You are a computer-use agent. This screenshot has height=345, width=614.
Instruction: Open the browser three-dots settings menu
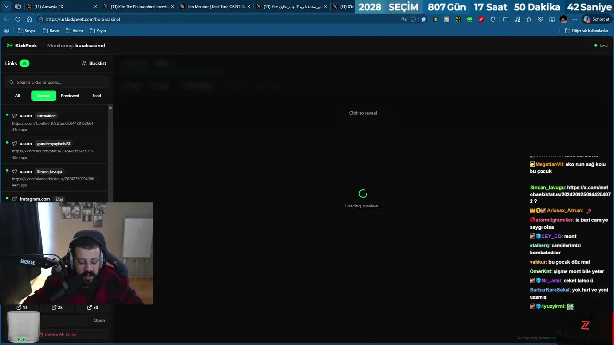[575, 19]
